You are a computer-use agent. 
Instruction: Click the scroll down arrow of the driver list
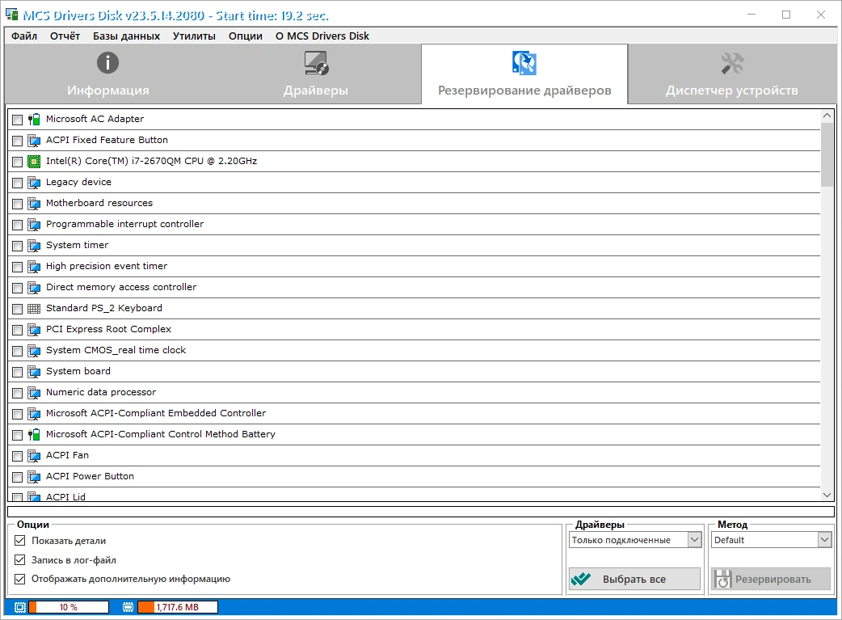point(827,495)
